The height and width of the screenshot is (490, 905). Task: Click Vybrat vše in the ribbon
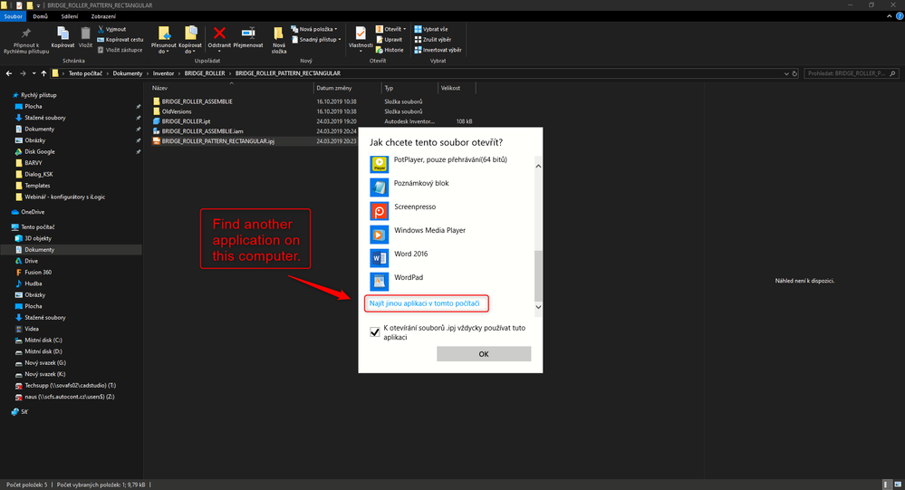click(431, 29)
